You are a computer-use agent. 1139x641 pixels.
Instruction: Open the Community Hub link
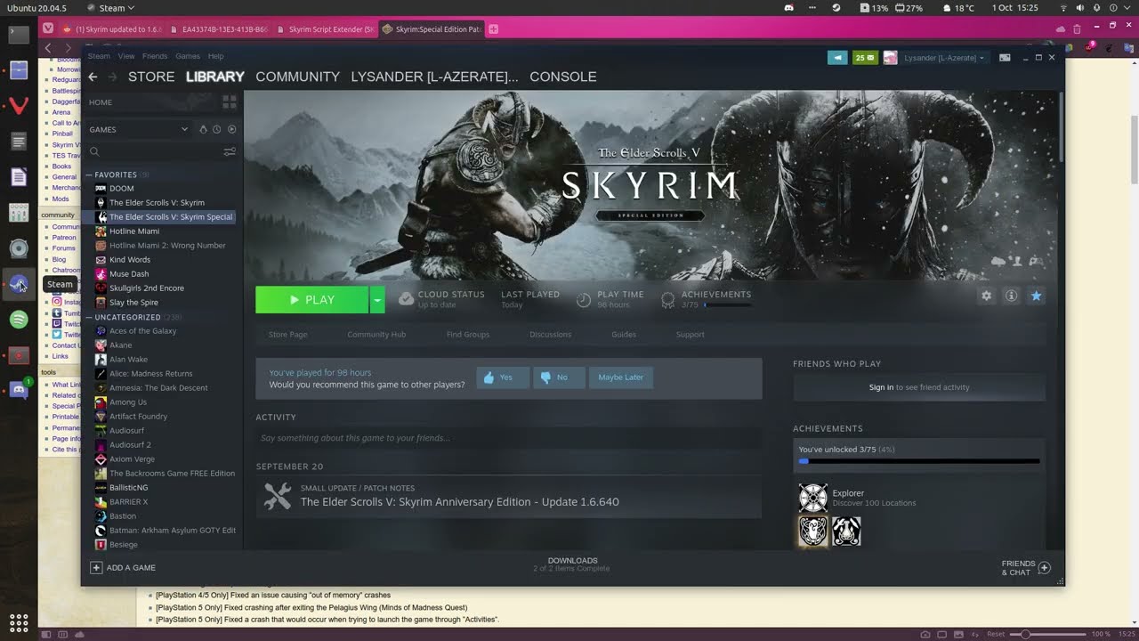pyautogui.click(x=376, y=335)
